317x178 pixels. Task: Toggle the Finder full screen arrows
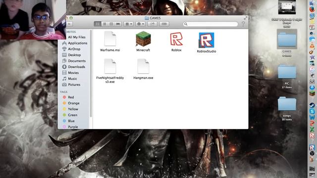tap(246, 18)
